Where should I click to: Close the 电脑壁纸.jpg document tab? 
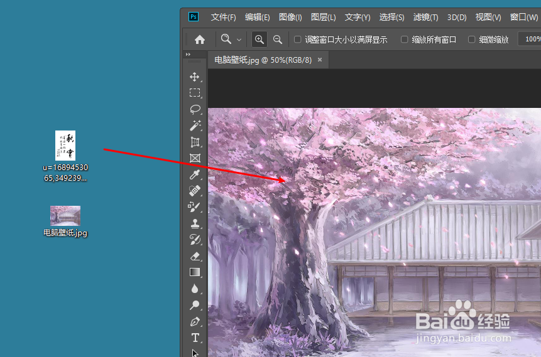tap(320, 60)
